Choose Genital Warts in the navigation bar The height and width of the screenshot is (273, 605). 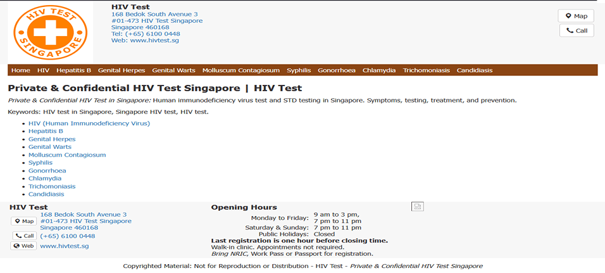tap(173, 70)
